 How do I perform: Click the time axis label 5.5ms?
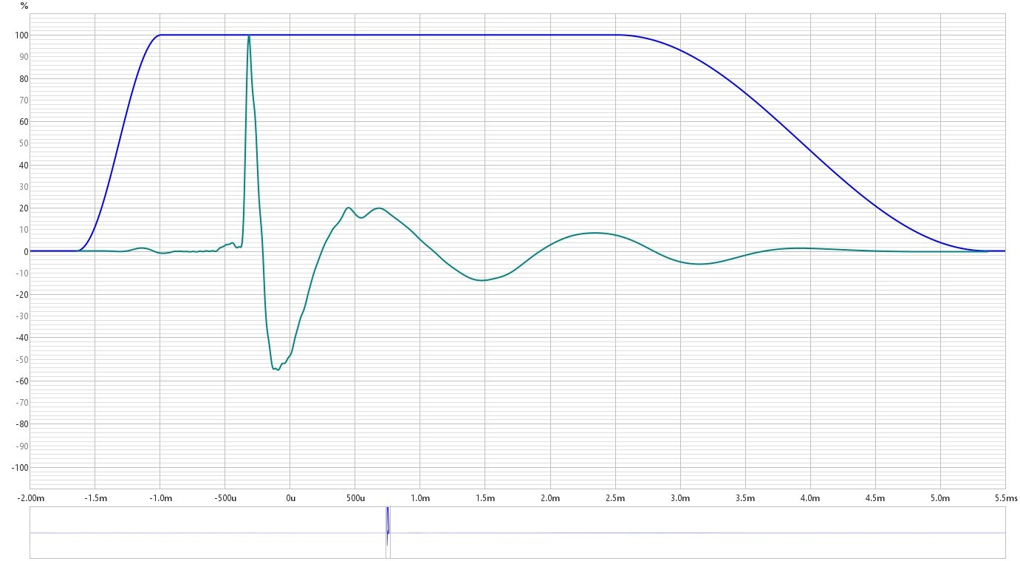pyautogui.click(x=1005, y=498)
